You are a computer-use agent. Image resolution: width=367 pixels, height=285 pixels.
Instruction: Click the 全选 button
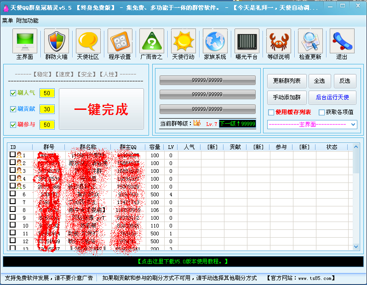[x=320, y=81]
